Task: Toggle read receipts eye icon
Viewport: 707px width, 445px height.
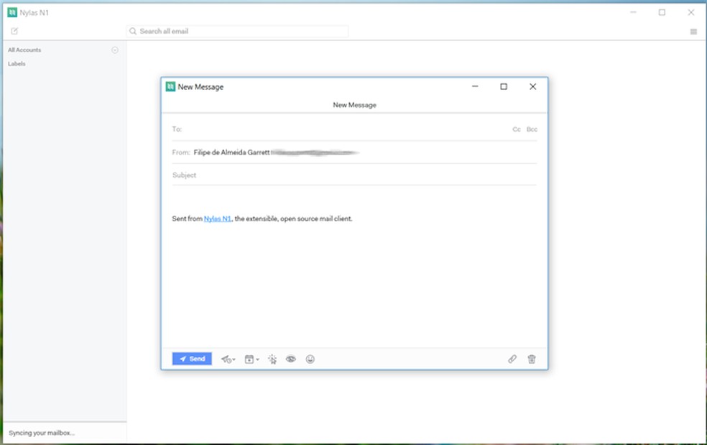Action: point(291,359)
